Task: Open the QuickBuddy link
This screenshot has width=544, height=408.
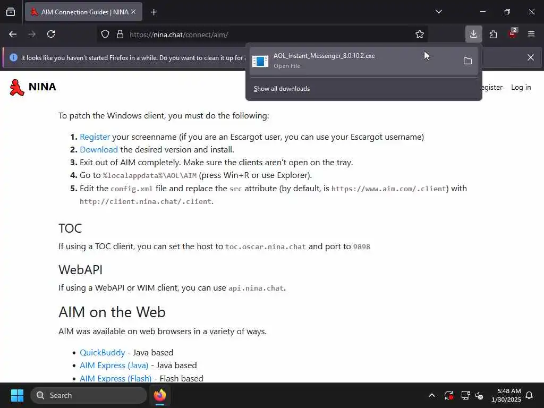Action: [x=103, y=353]
